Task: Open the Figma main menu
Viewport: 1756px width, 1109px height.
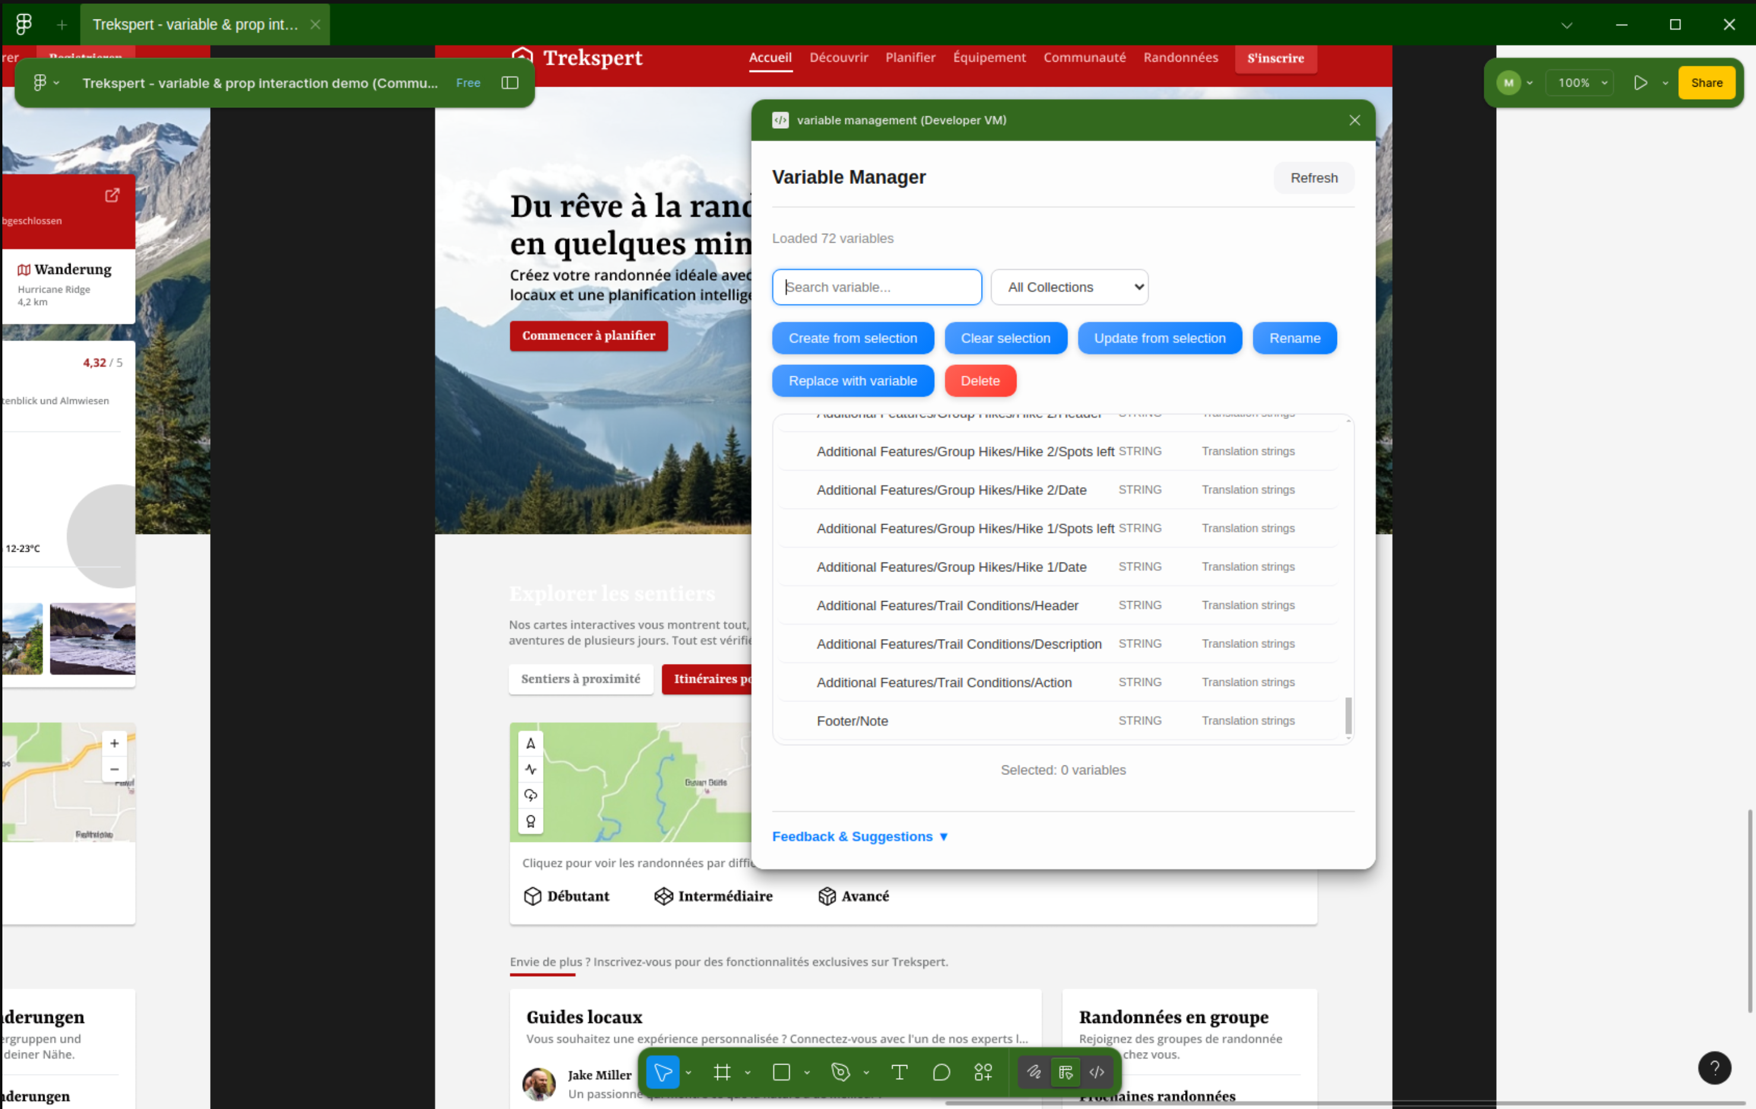Action: 45,82
